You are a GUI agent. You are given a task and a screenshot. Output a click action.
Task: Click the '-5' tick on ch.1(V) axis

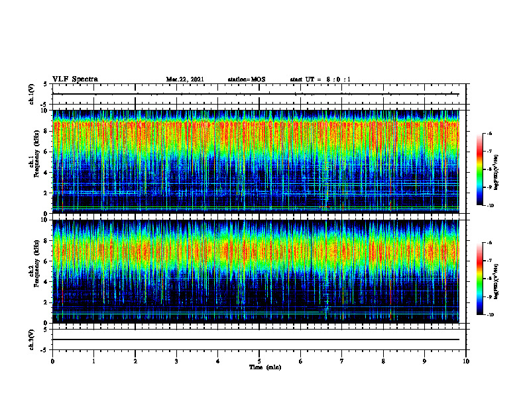(44, 105)
